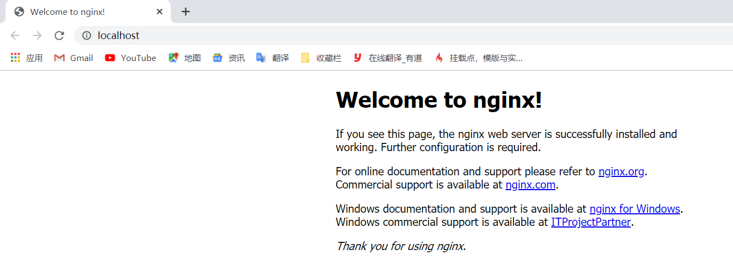Reload the localhost page
The height and width of the screenshot is (277, 733).
[59, 36]
